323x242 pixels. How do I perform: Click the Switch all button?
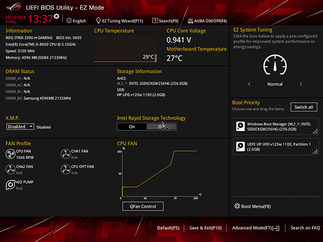[304, 107]
